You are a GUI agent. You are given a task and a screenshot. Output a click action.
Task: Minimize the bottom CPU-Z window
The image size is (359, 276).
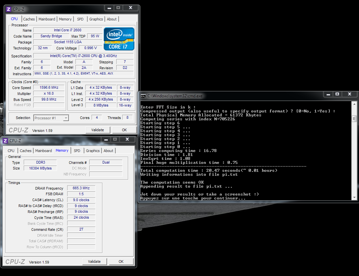(106, 139)
